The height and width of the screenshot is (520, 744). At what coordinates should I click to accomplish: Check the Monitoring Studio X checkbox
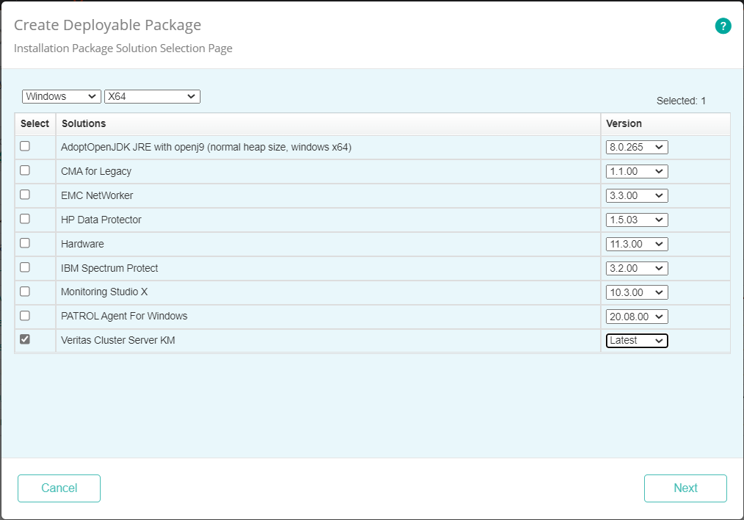(26, 292)
